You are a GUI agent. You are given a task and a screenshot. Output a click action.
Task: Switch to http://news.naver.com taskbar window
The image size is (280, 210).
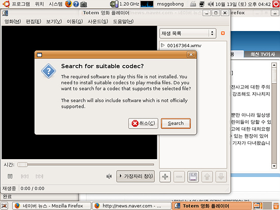click(132, 206)
